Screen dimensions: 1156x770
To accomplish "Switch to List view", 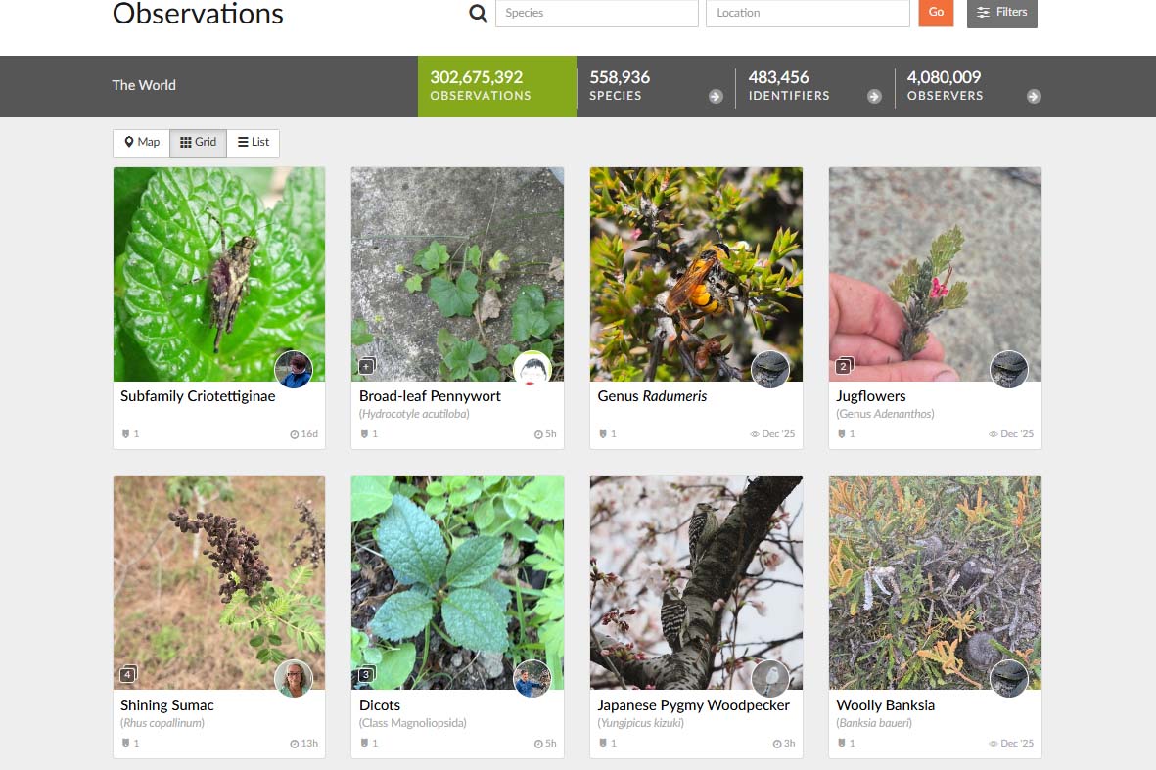I will point(253,143).
